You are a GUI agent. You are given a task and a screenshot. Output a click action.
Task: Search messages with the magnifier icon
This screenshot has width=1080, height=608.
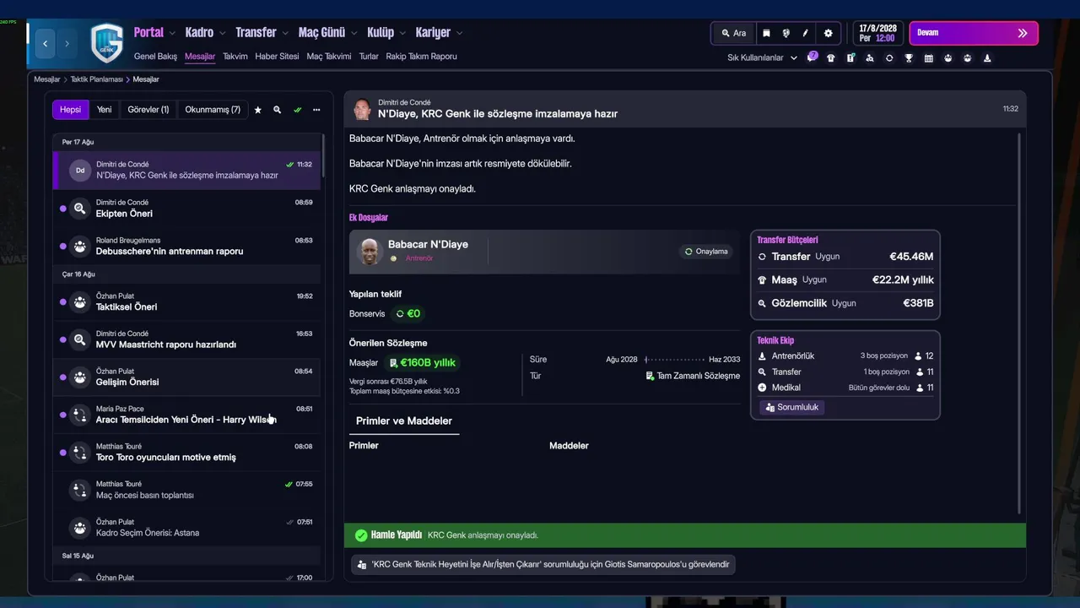[x=277, y=110]
